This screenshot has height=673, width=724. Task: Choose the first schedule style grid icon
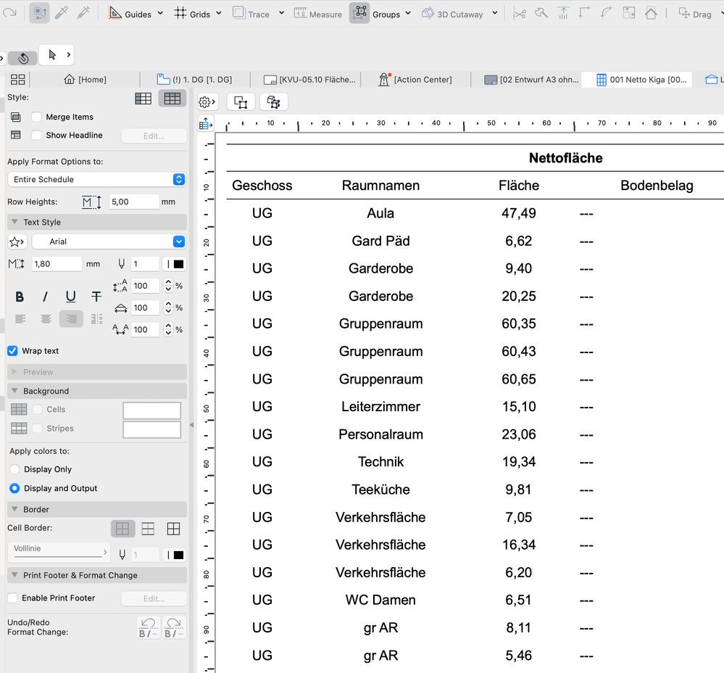(143, 99)
